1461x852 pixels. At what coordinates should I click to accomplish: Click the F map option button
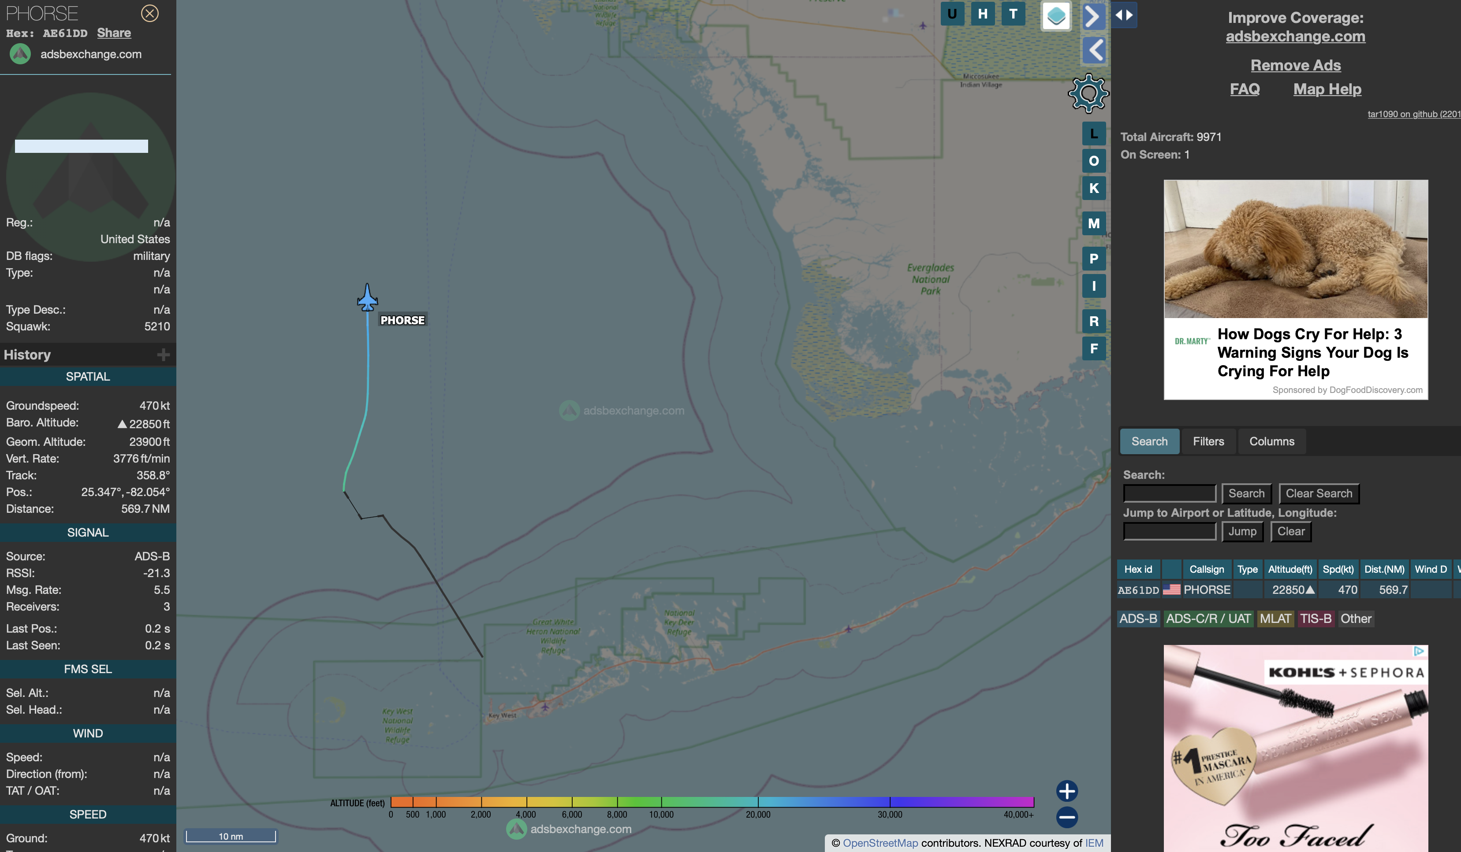[x=1093, y=348]
